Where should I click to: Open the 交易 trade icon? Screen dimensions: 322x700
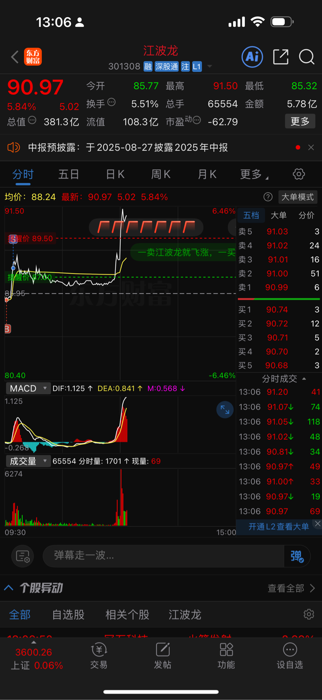click(99, 656)
